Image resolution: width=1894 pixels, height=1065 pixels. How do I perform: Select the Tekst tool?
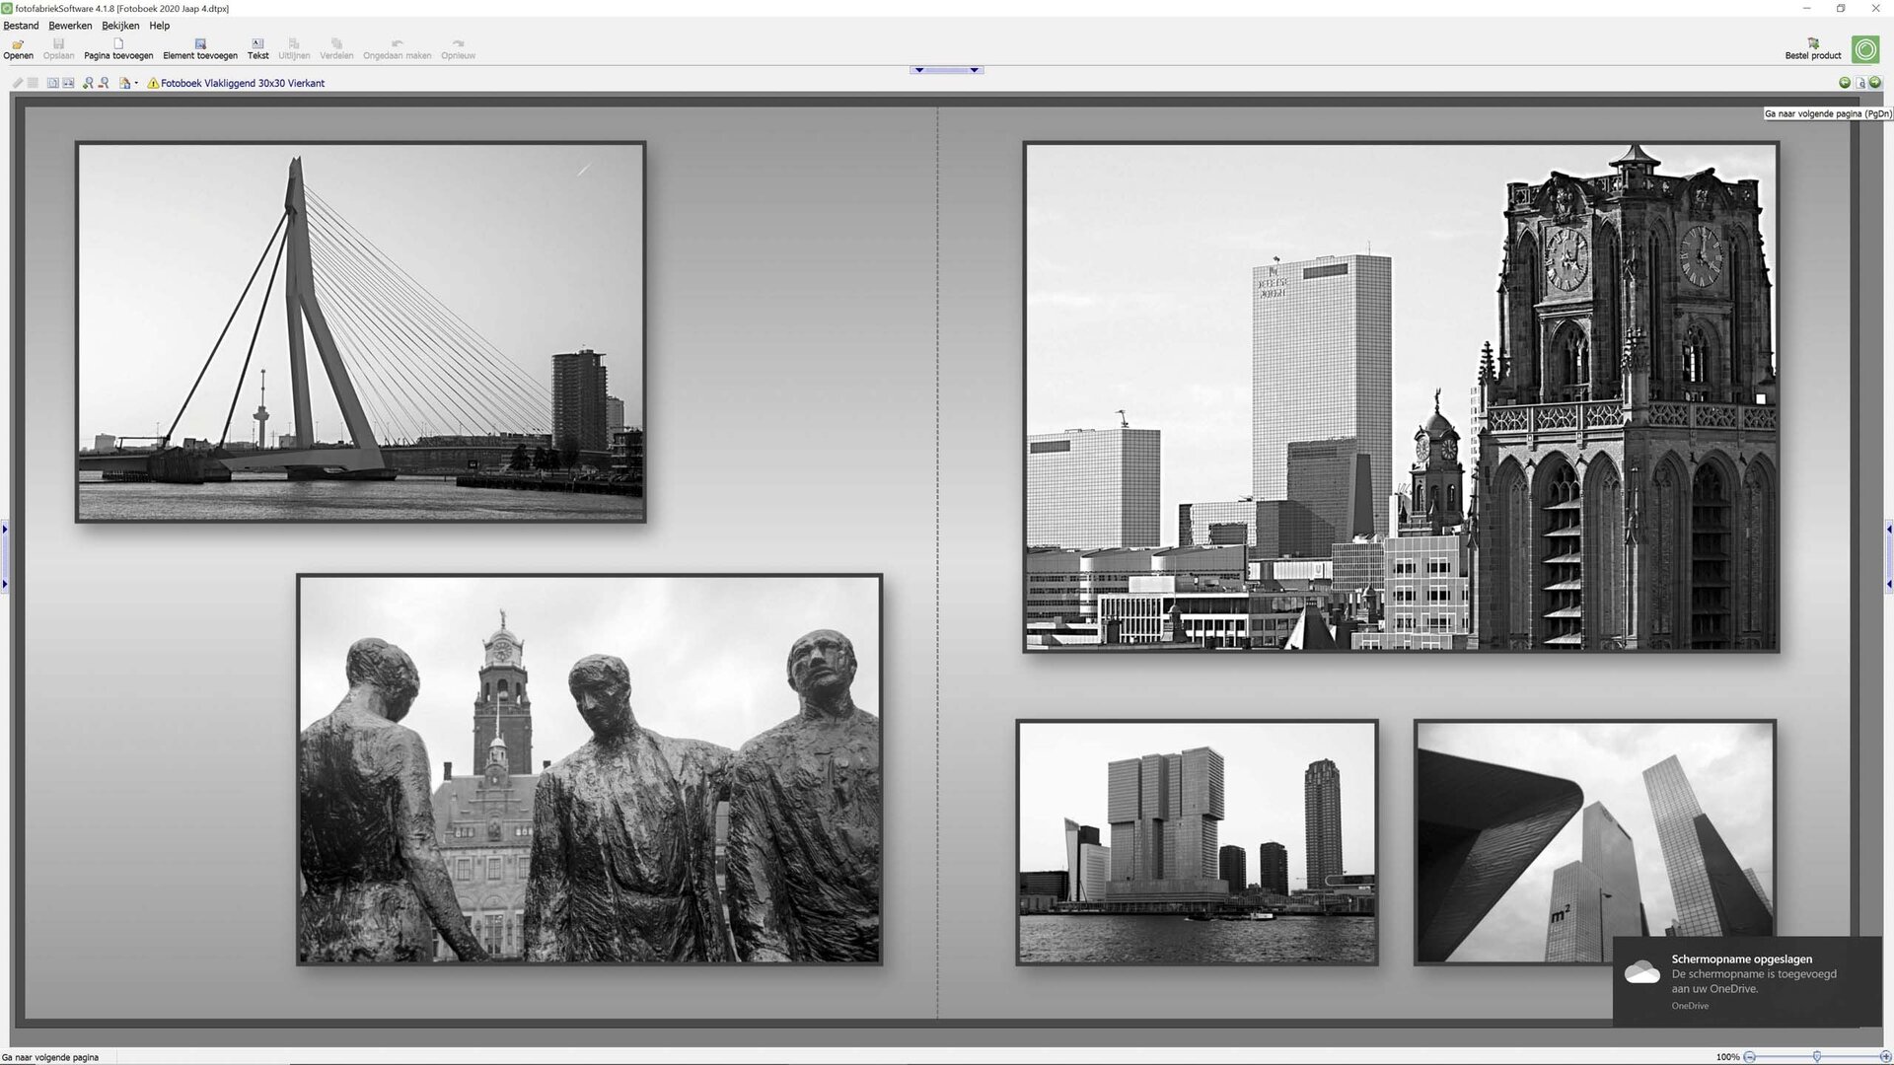pos(257,44)
